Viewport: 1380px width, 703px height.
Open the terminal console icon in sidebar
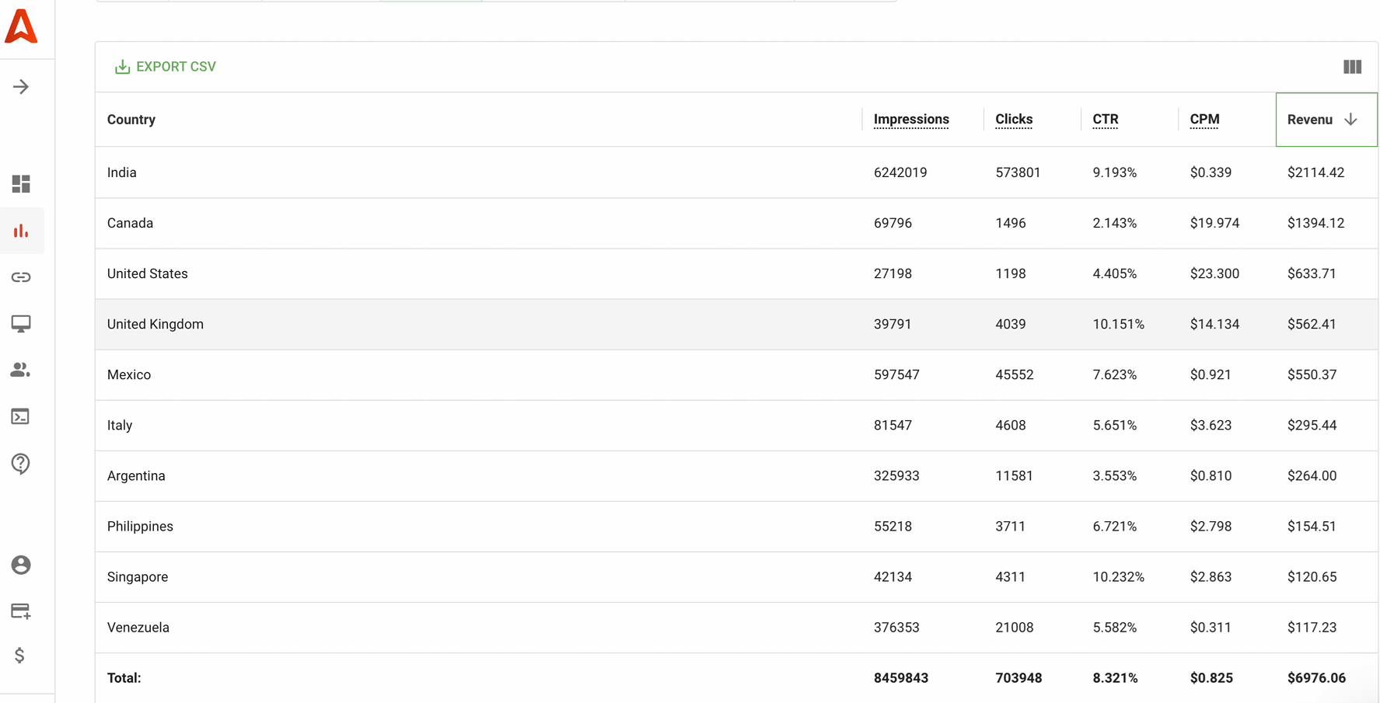(x=21, y=417)
